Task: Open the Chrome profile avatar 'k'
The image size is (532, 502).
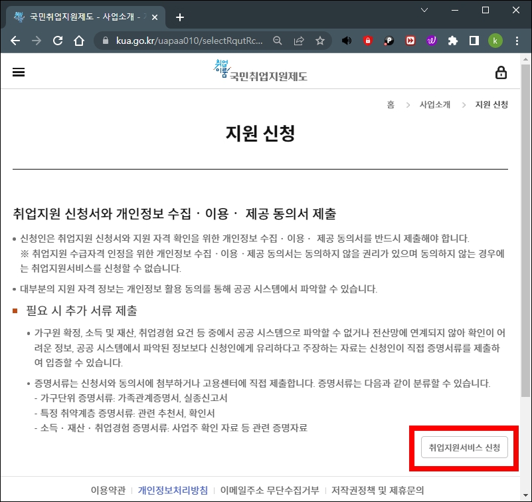Action: tap(495, 40)
